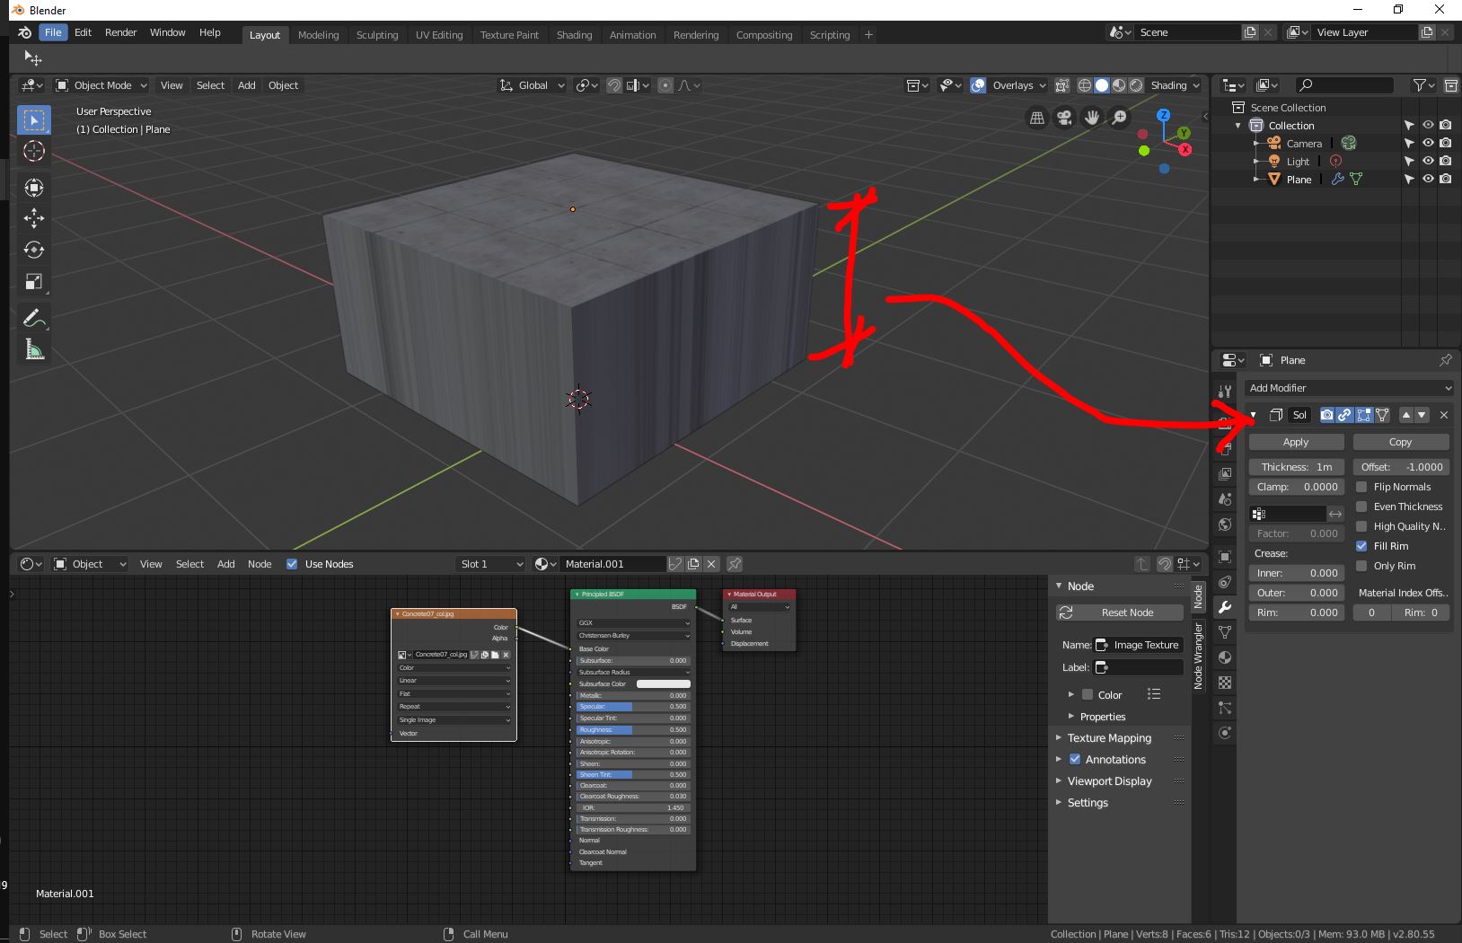The height and width of the screenshot is (943, 1462).
Task: Click the zoom magnifier icon in viewport
Action: [1119, 118]
